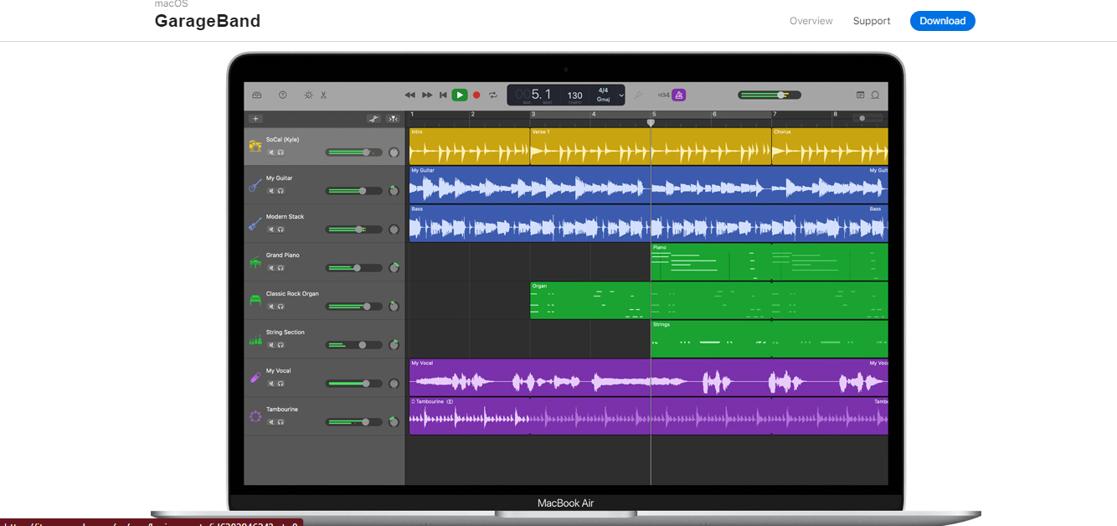Mute the My Vocal track
This screenshot has width=1117, height=526.
tap(270, 384)
